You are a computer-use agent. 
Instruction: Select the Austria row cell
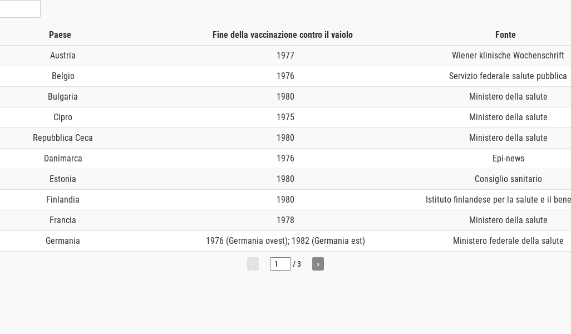click(63, 56)
